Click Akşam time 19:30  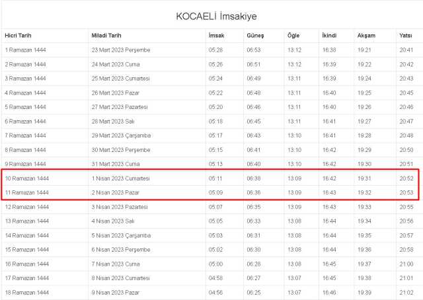(364, 164)
